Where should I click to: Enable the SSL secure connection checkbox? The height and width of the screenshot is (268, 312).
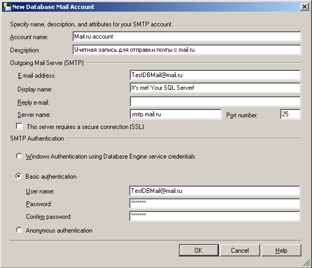coord(19,126)
